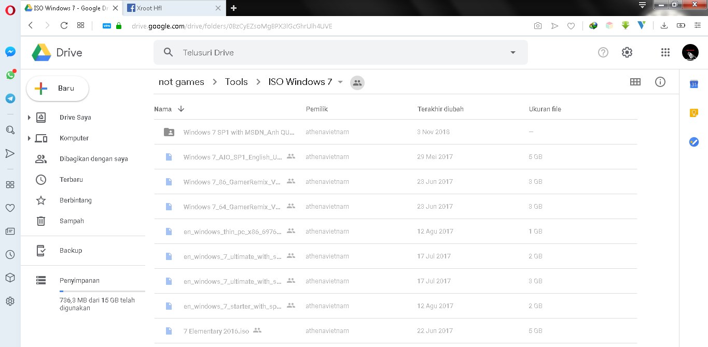
Task: Click storage usage progress bar
Action: (x=102, y=292)
